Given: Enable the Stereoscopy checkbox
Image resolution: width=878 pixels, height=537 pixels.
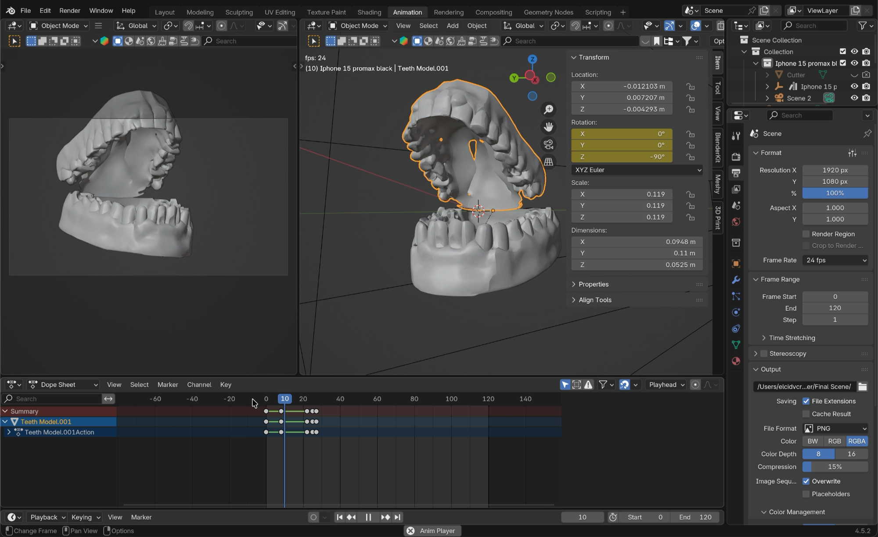Looking at the screenshot, I should [x=764, y=354].
